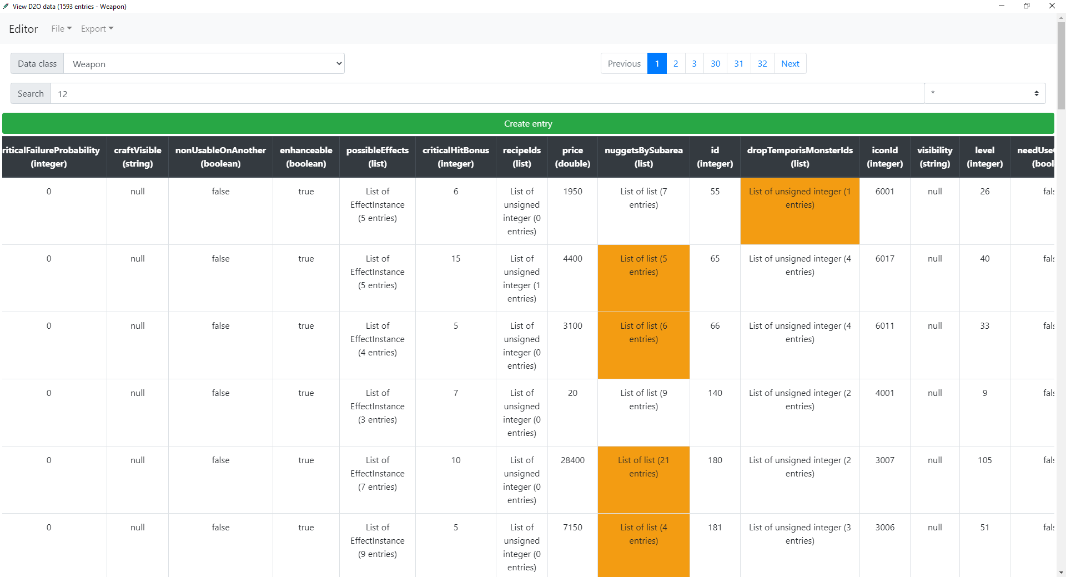Click the Create entry button

pyautogui.click(x=528, y=123)
